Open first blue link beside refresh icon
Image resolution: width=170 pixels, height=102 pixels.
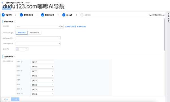coord(71,27)
